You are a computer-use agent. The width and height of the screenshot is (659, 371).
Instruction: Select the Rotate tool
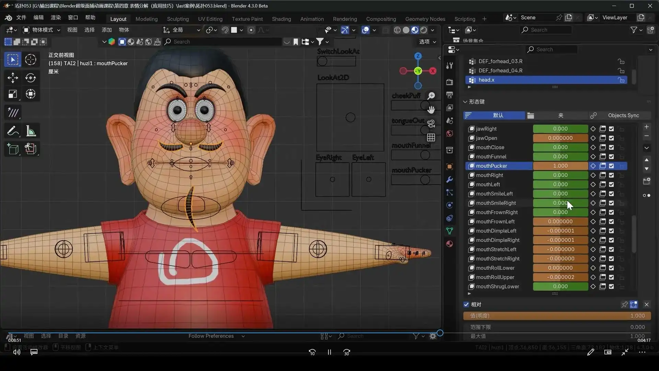[x=31, y=78]
